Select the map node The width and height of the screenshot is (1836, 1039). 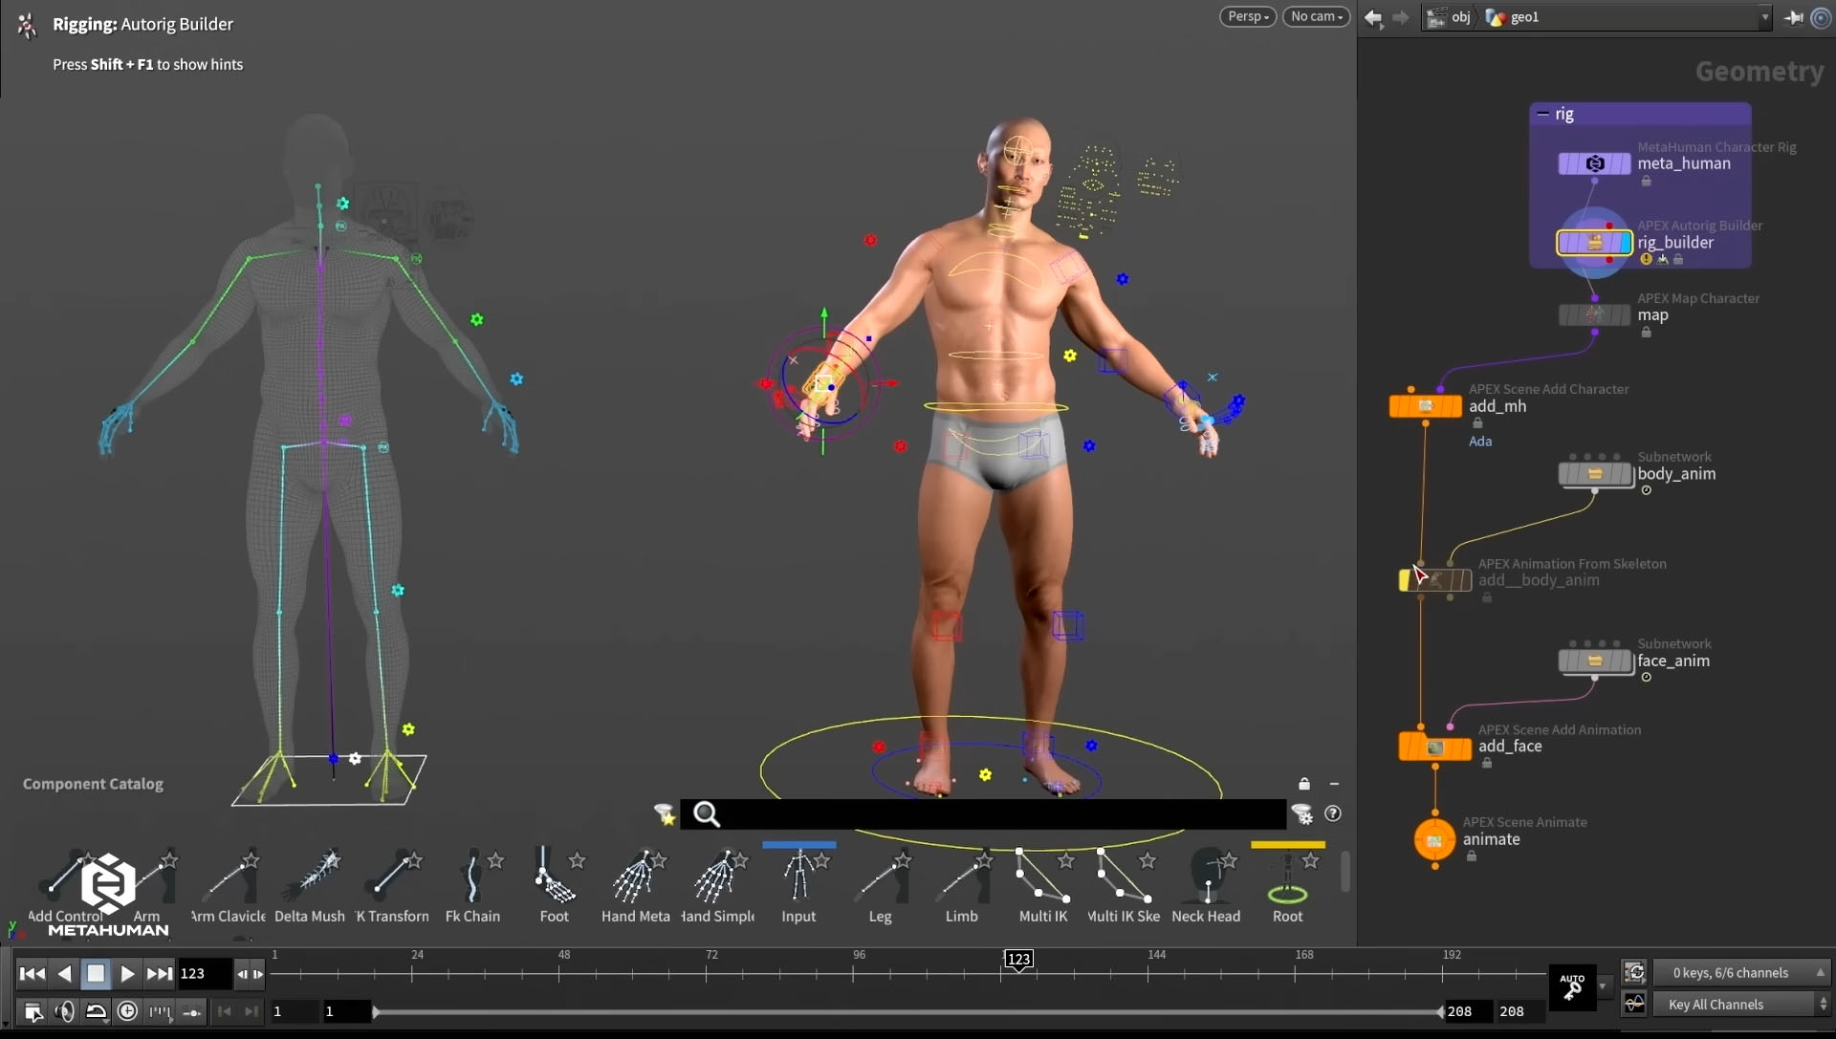tap(1594, 314)
